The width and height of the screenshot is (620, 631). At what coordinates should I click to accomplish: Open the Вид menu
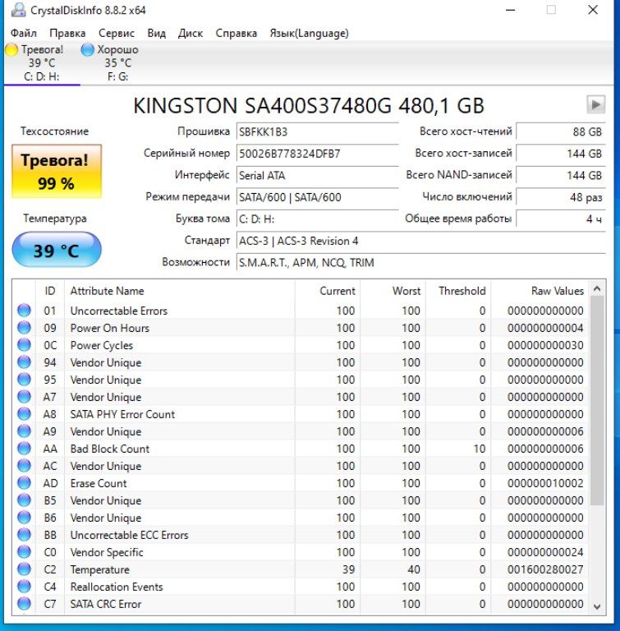(157, 33)
